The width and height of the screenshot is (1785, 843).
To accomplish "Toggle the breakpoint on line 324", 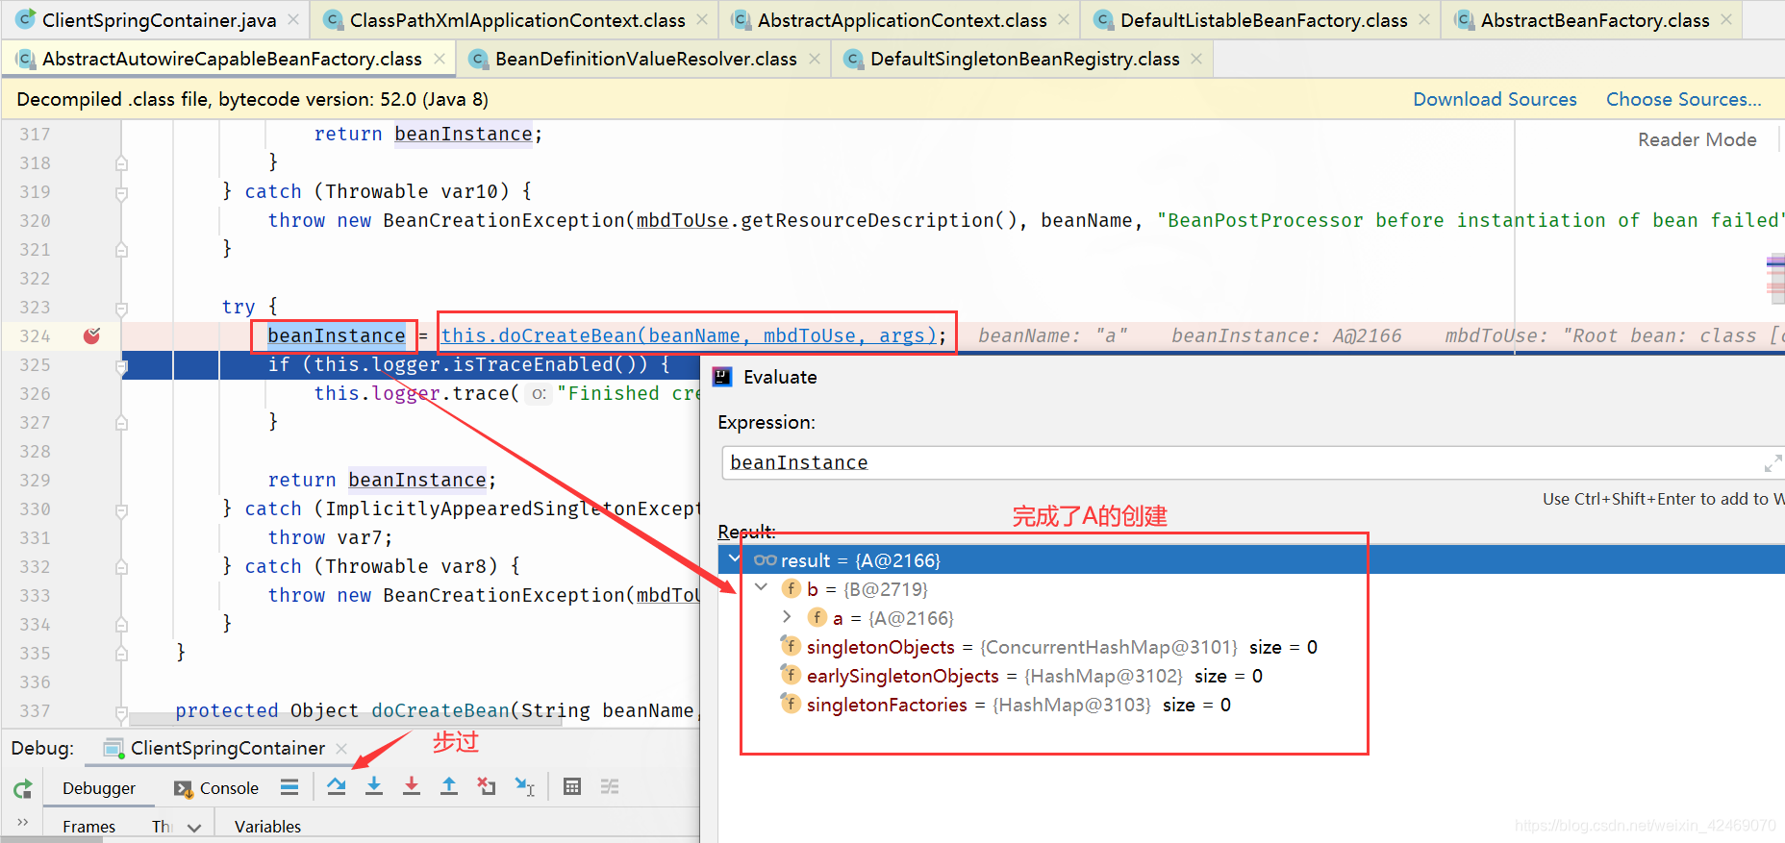I will (x=91, y=335).
